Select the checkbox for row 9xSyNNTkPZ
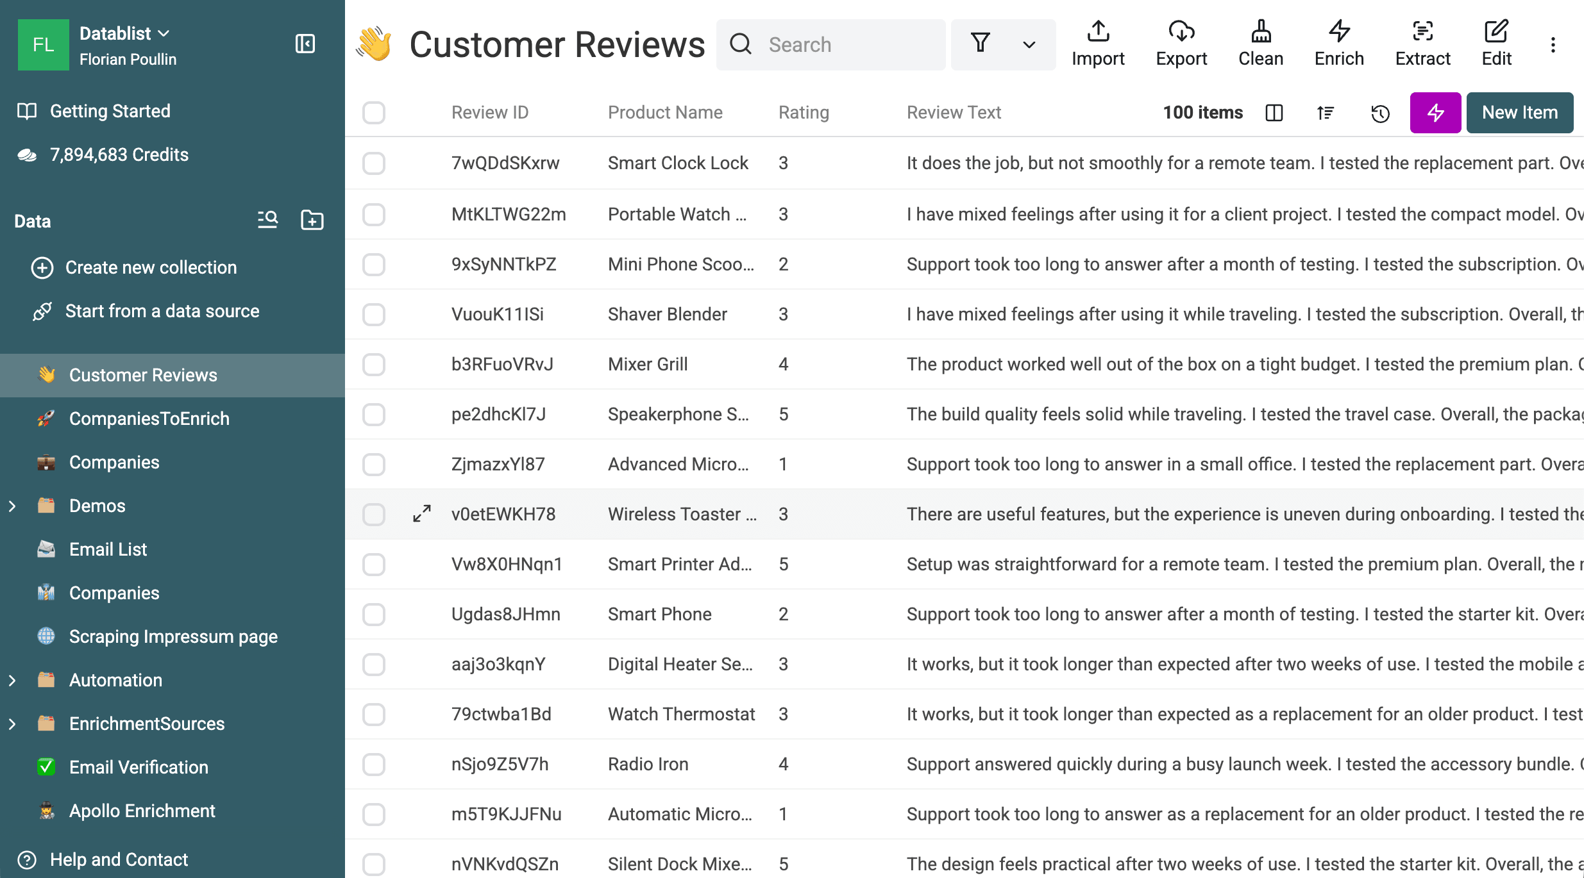Screen dimensions: 1584x878 tap(374, 265)
